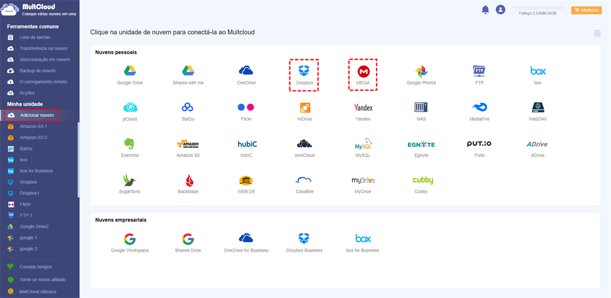Image resolution: width=611 pixels, height=298 pixels.
Task: Connect HiDrive storage
Action: click(304, 111)
